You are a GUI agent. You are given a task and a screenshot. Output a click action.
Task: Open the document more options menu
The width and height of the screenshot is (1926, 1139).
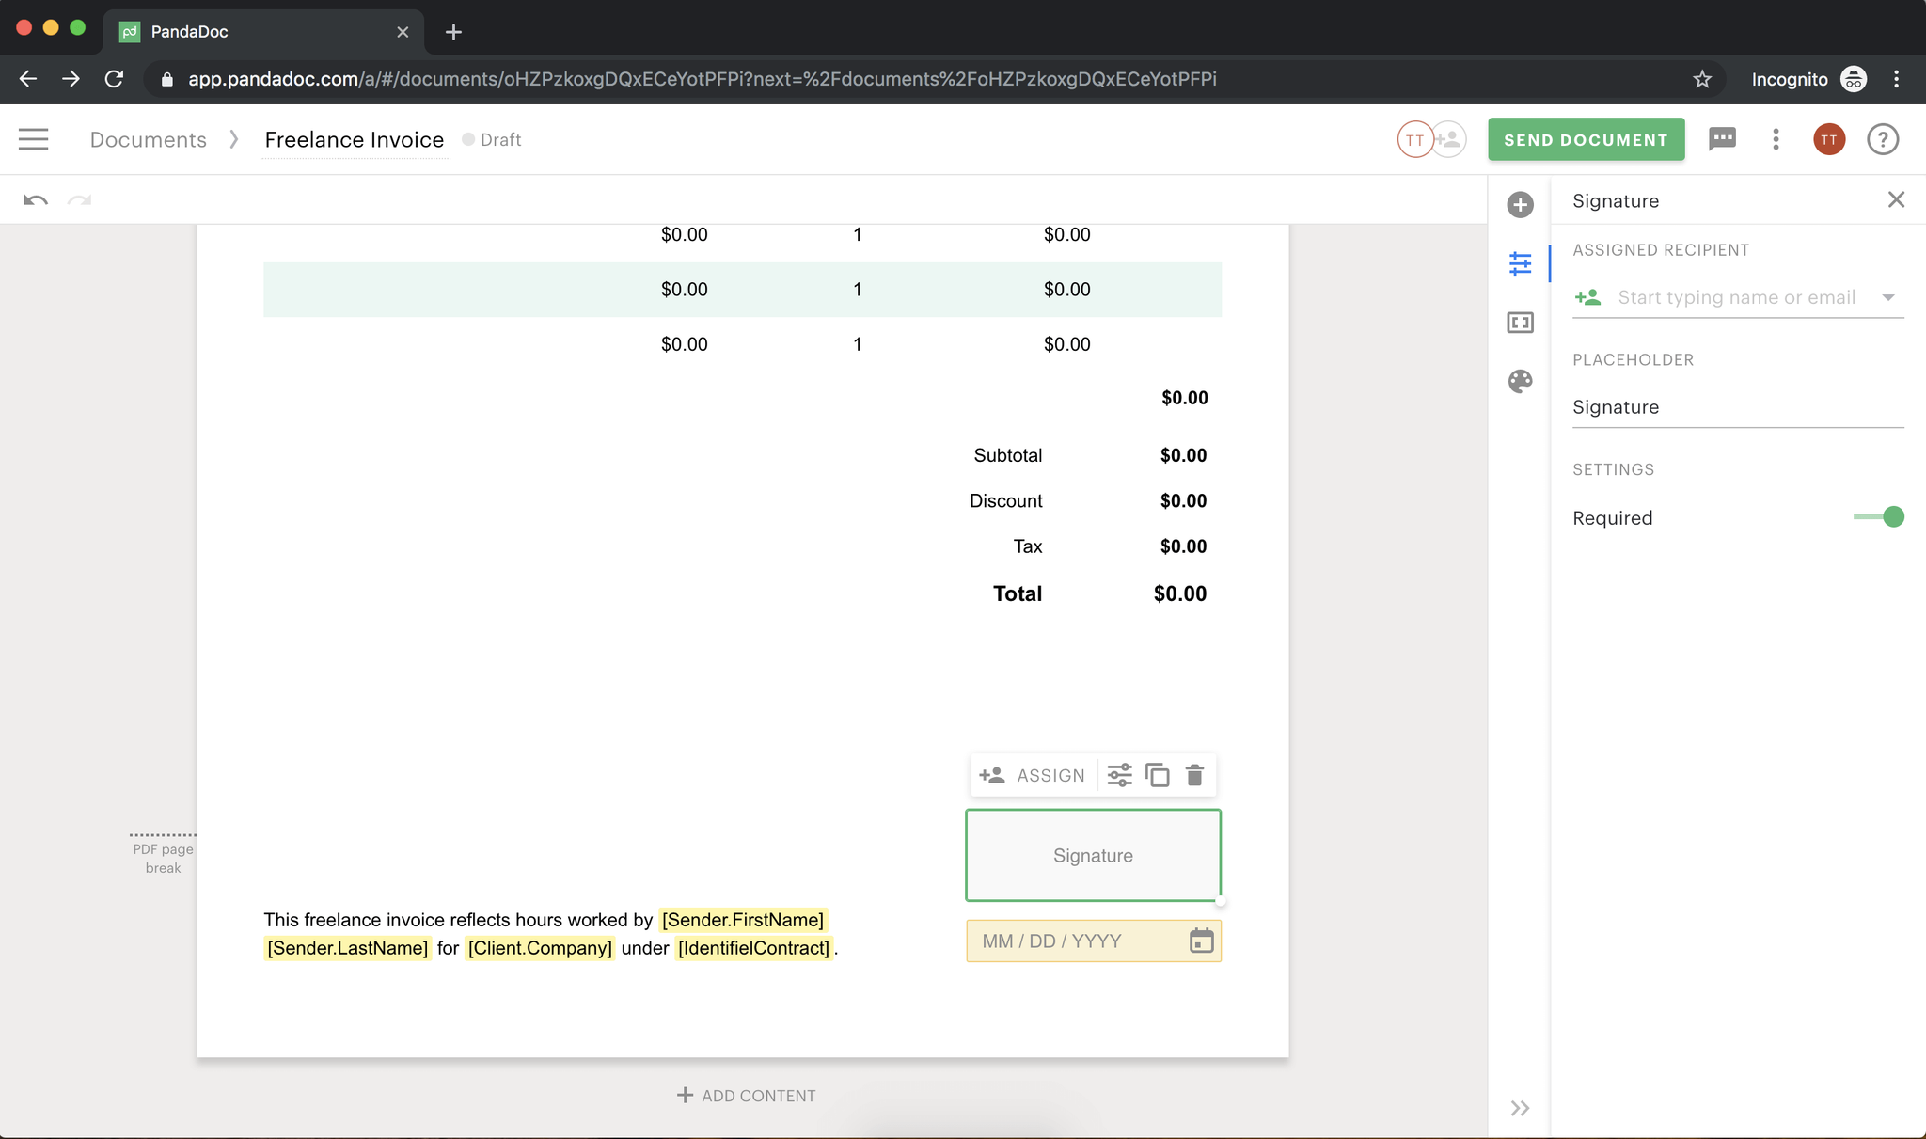(1776, 139)
